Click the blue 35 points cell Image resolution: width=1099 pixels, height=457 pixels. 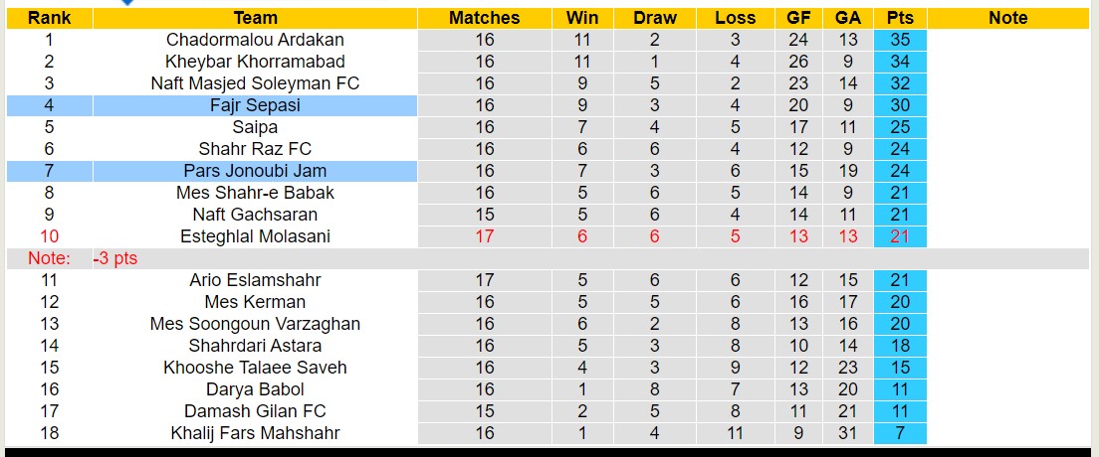(x=900, y=40)
